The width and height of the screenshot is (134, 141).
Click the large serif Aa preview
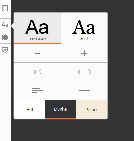[84, 27]
